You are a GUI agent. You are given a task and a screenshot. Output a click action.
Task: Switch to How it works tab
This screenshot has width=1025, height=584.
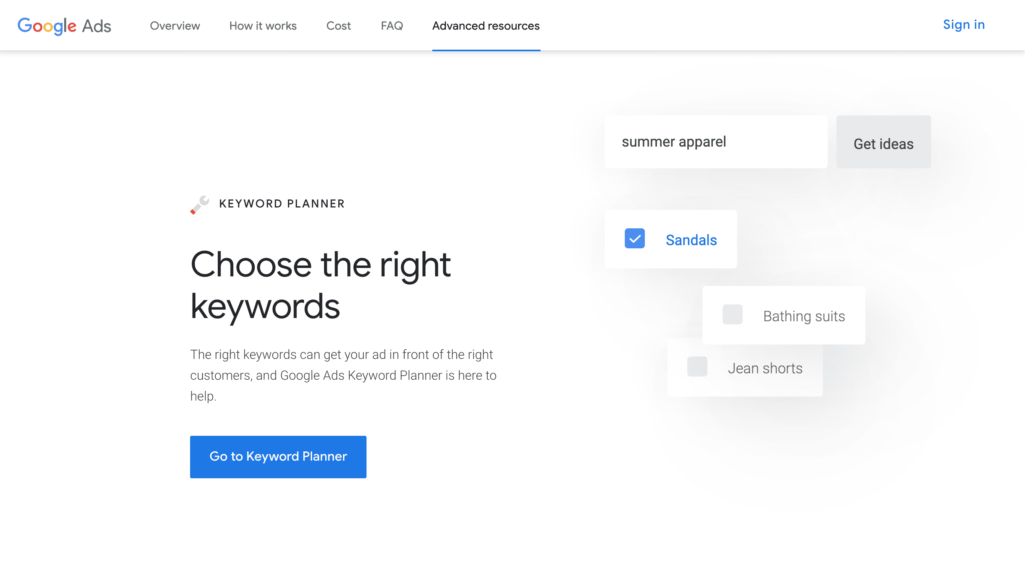(263, 26)
